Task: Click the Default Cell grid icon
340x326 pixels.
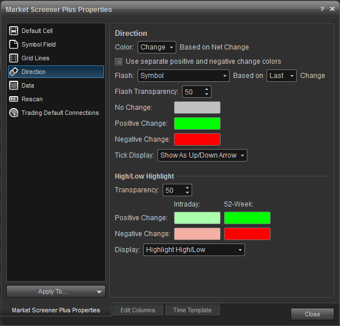Action: (14, 31)
